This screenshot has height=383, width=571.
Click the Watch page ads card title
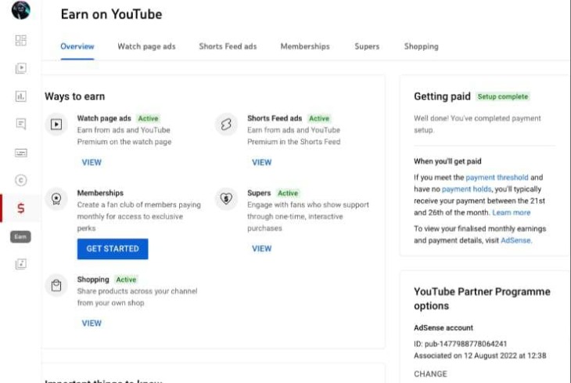point(104,118)
